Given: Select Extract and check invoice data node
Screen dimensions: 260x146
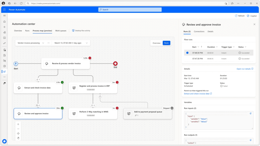Looking at the screenshot, I should click(38, 88).
